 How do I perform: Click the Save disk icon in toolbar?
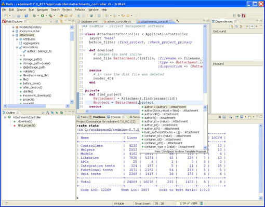point(14,16)
